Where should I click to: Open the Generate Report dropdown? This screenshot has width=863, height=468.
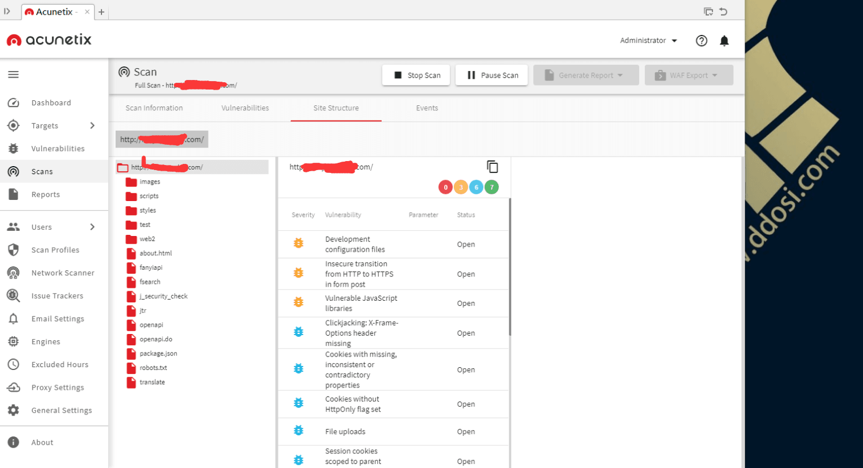586,75
